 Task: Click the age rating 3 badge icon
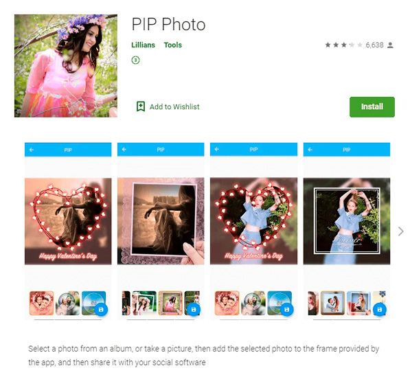pos(135,60)
